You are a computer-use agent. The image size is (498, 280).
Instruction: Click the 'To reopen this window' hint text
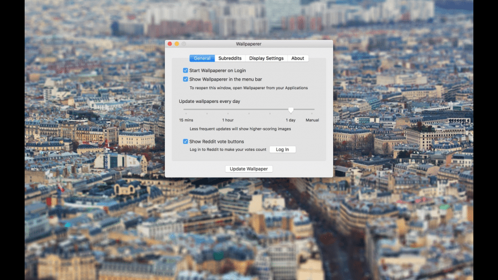coord(248,88)
